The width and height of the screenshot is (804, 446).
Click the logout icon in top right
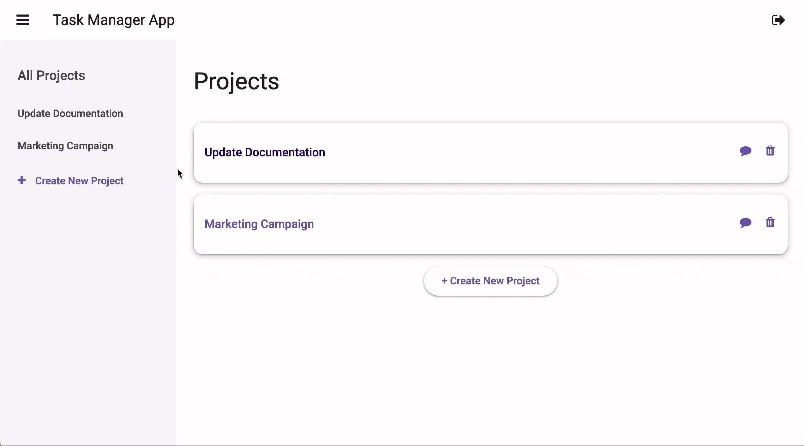pos(779,20)
